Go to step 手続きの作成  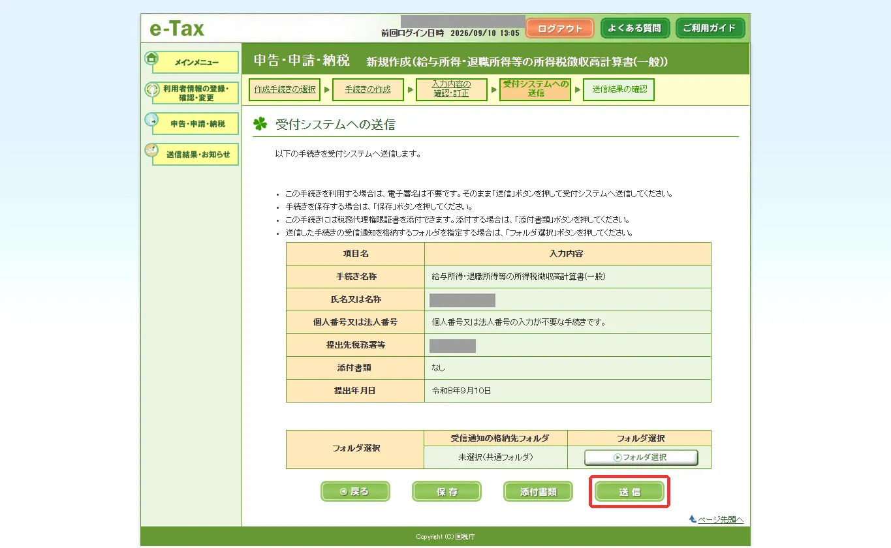(368, 90)
